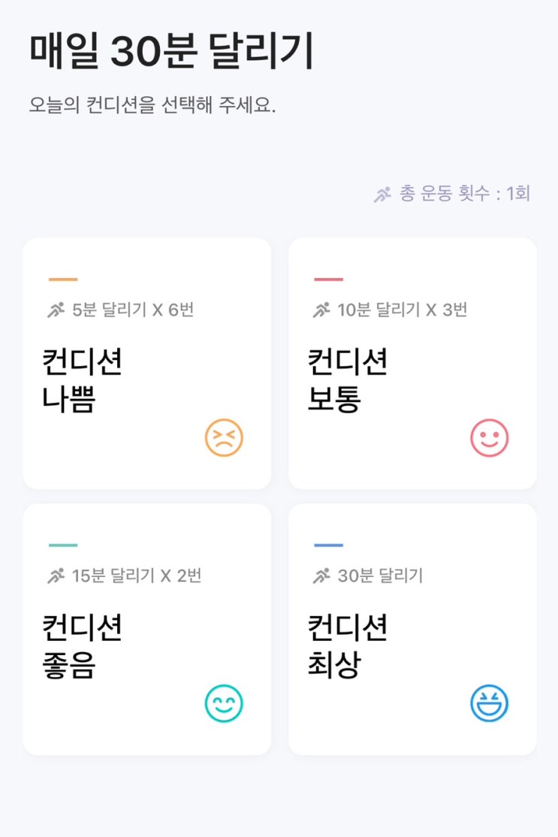
Task: Click the orange squinting sad face icon
Action: 224,438
